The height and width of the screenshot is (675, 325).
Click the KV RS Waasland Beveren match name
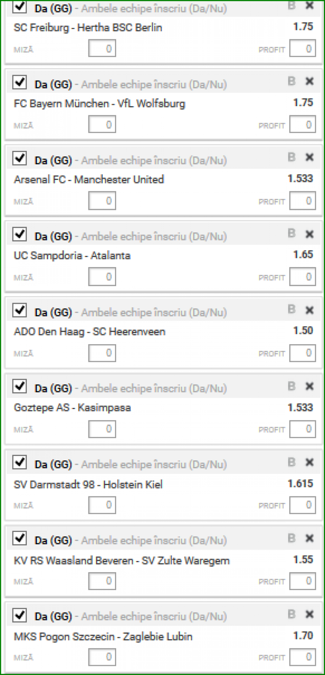pos(122,561)
